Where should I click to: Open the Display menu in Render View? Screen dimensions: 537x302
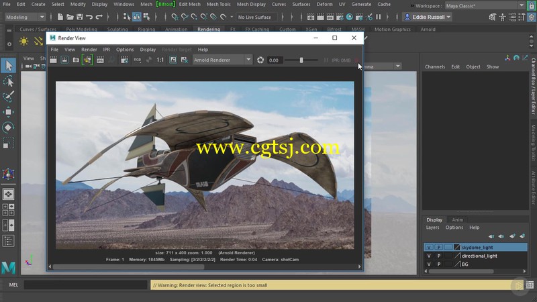coord(148,49)
